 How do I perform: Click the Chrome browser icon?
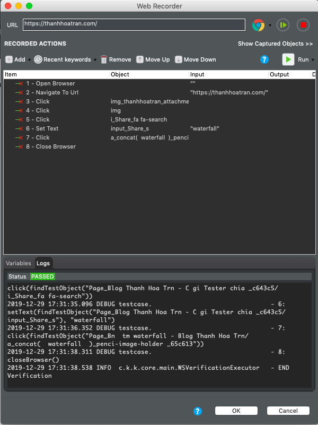(259, 25)
